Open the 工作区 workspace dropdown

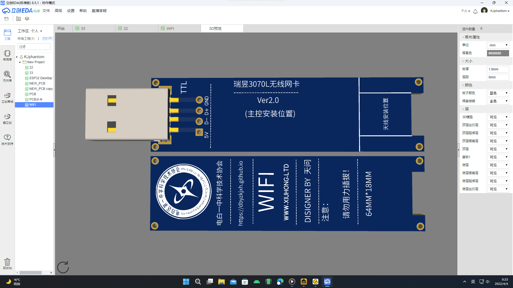[30, 31]
